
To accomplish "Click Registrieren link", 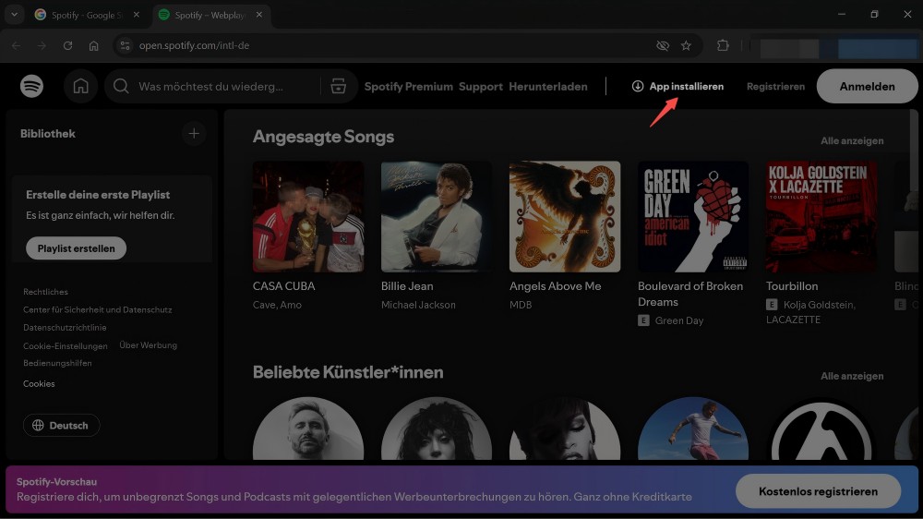I will [x=776, y=87].
